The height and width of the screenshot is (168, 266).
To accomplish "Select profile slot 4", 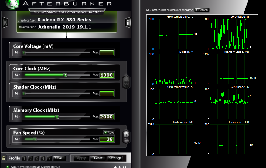I will pyautogui.click(x=43, y=158).
